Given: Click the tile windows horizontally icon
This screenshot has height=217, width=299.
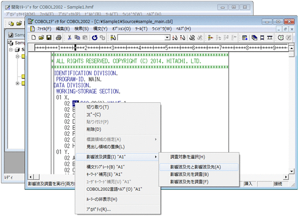Looking at the screenshot, I should tap(270, 38).
